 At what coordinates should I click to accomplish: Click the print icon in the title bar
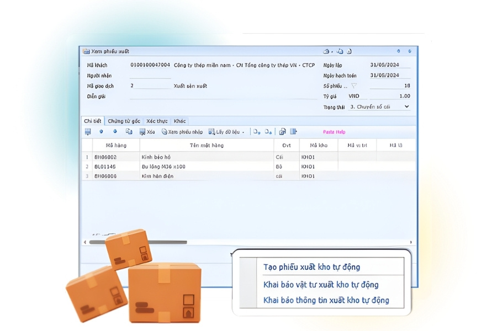[x=326, y=51]
